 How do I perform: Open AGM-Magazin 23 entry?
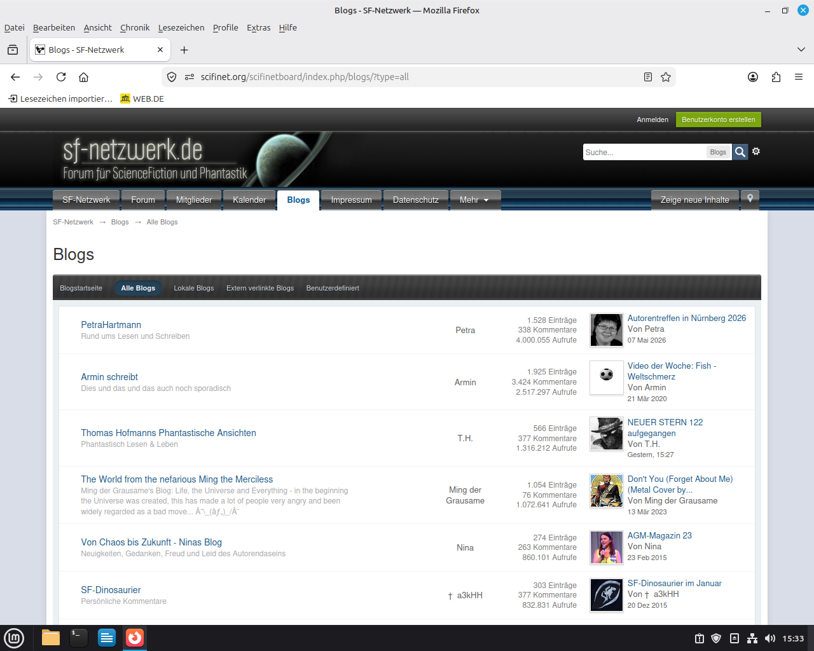659,536
